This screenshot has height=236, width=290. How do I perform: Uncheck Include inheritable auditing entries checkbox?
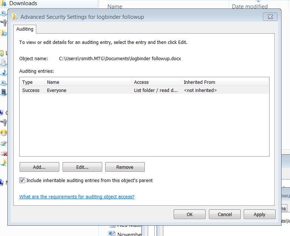click(22, 181)
